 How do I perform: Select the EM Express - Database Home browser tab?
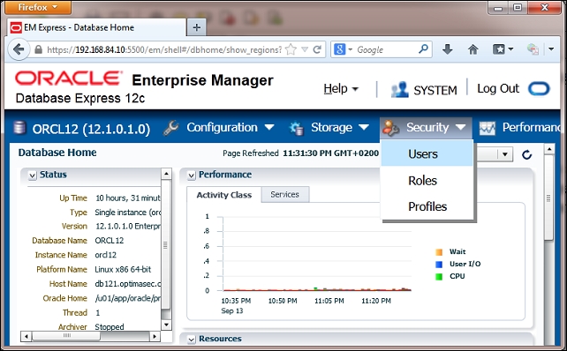[x=96, y=27]
